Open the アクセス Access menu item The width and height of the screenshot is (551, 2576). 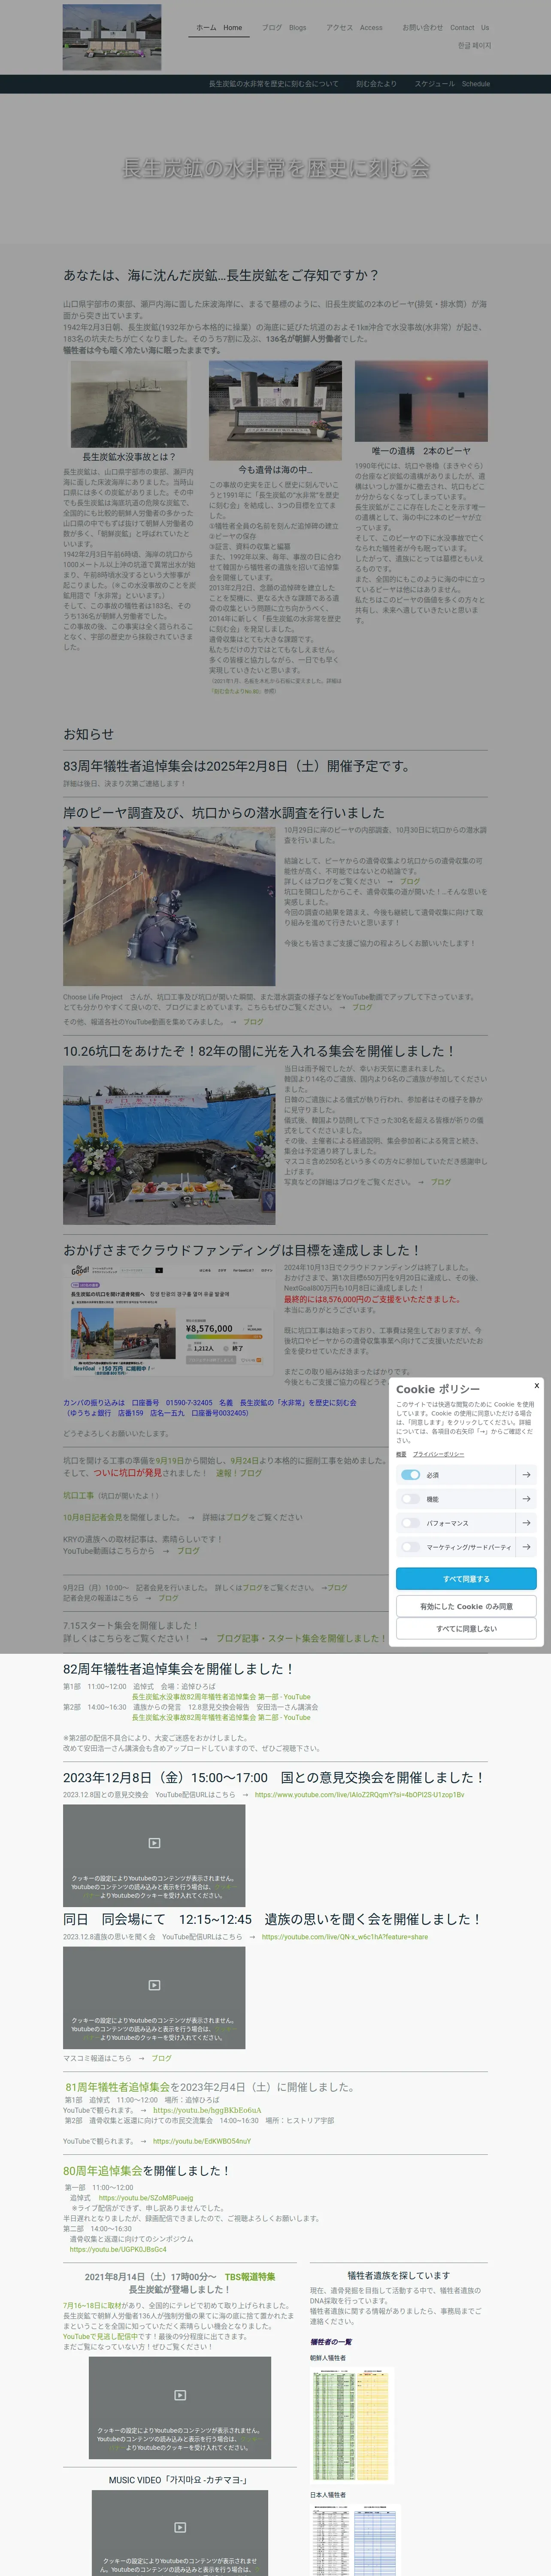coord(354,28)
